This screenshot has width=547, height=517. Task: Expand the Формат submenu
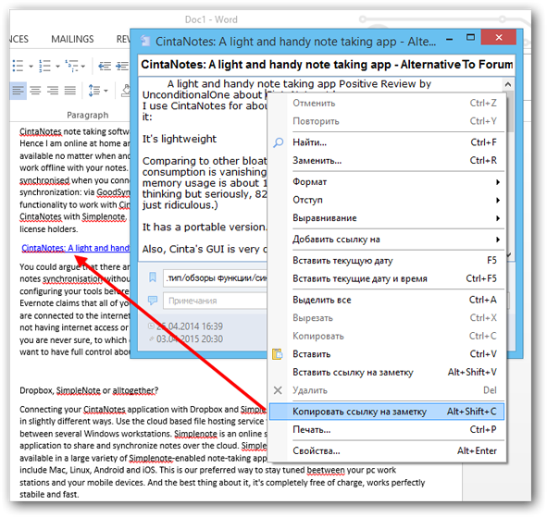pos(396,182)
